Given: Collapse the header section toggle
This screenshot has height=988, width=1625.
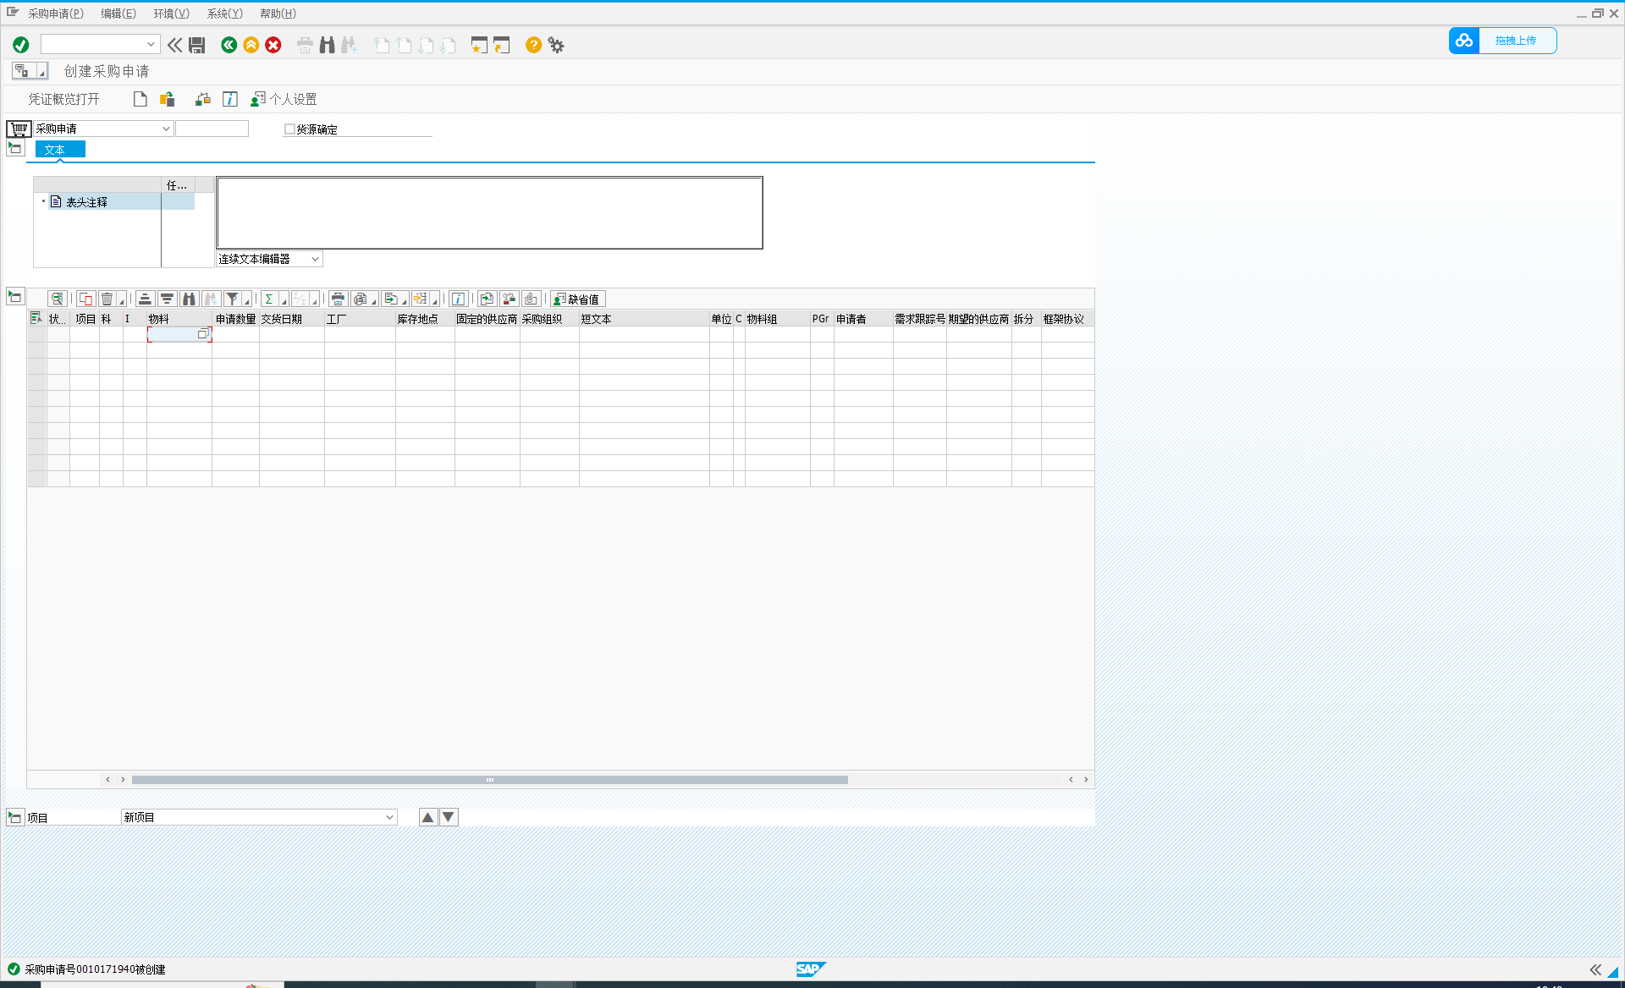Looking at the screenshot, I should click(x=15, y=149).
